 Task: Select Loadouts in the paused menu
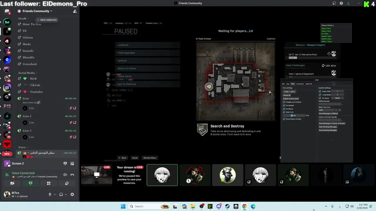(x=147, y=45)
